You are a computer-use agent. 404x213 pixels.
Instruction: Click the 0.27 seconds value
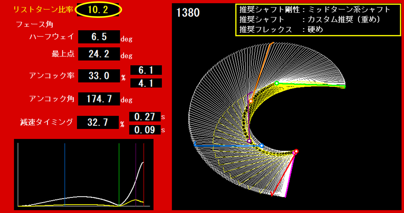point(145,117)
